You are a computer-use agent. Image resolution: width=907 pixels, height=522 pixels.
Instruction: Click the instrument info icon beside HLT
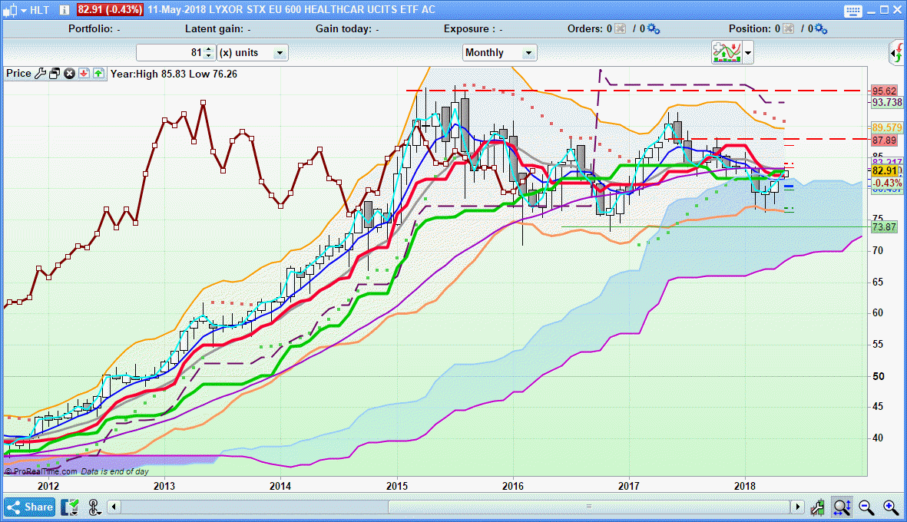(x=65, y=10)
